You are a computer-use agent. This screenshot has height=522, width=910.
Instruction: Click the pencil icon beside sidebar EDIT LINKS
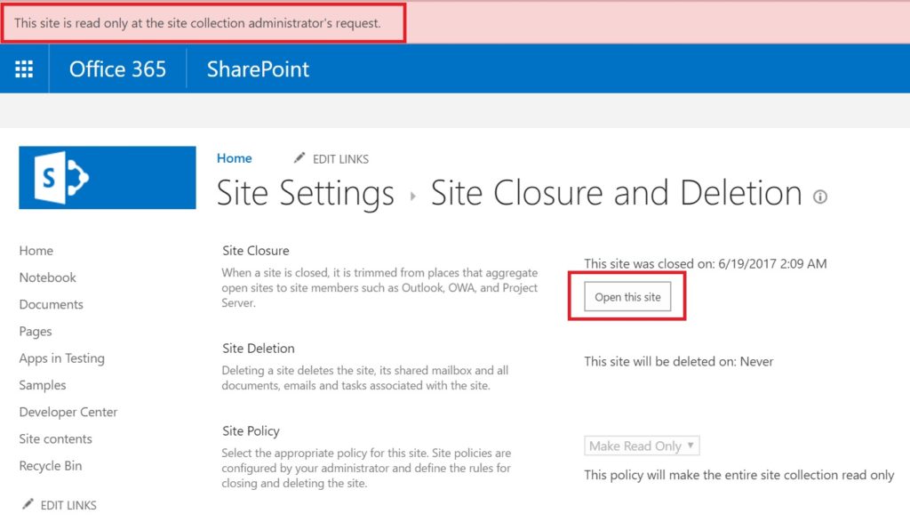28,504
